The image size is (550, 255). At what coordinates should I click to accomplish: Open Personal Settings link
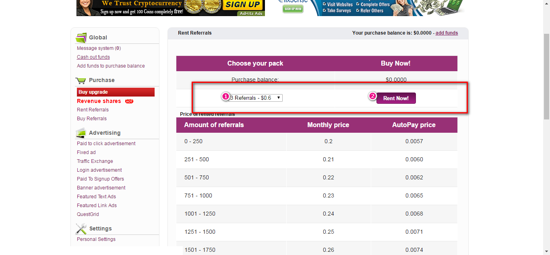coord(96,239)
